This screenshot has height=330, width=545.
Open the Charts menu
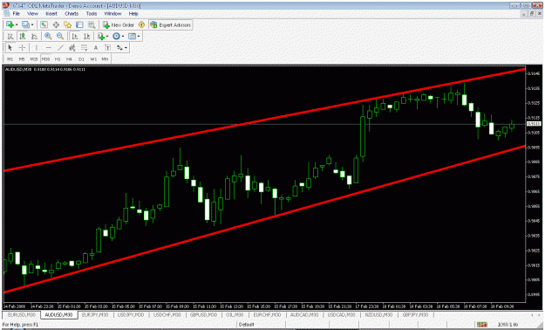72,14
